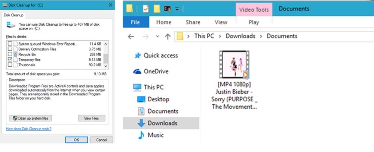Click the files list scrollbar up arrow
This screenshot has width=374, height=152.
pos(106,44)
